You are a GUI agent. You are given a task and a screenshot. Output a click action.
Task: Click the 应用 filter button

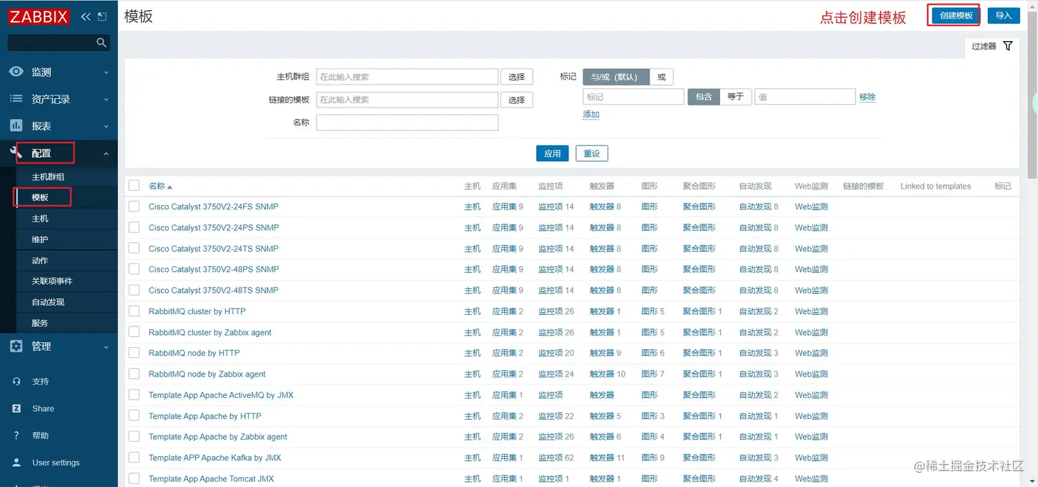553,154
